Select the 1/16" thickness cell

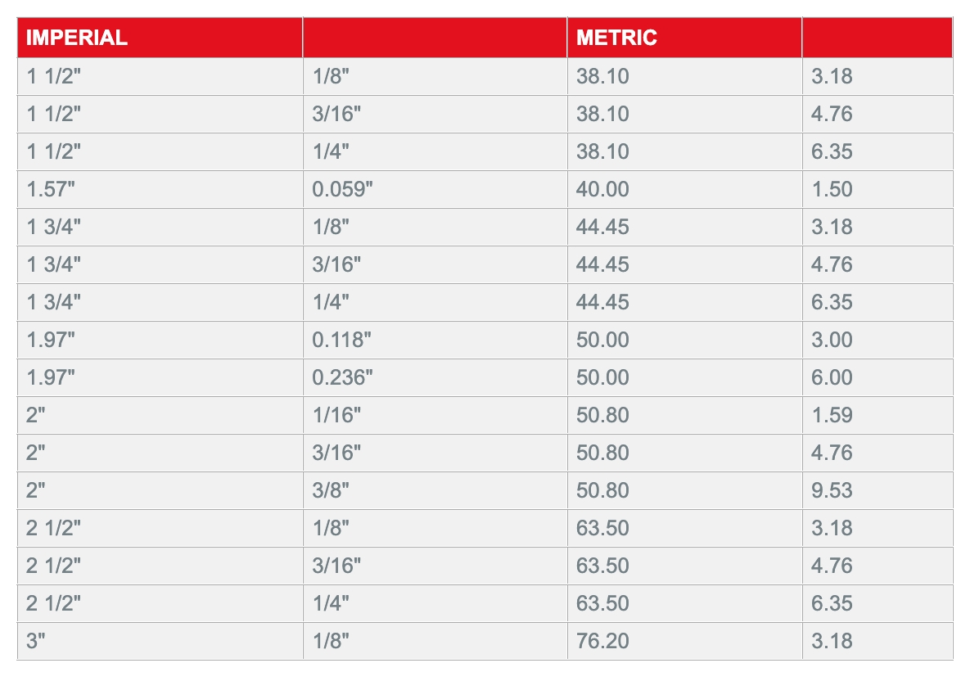pos(435,416)
